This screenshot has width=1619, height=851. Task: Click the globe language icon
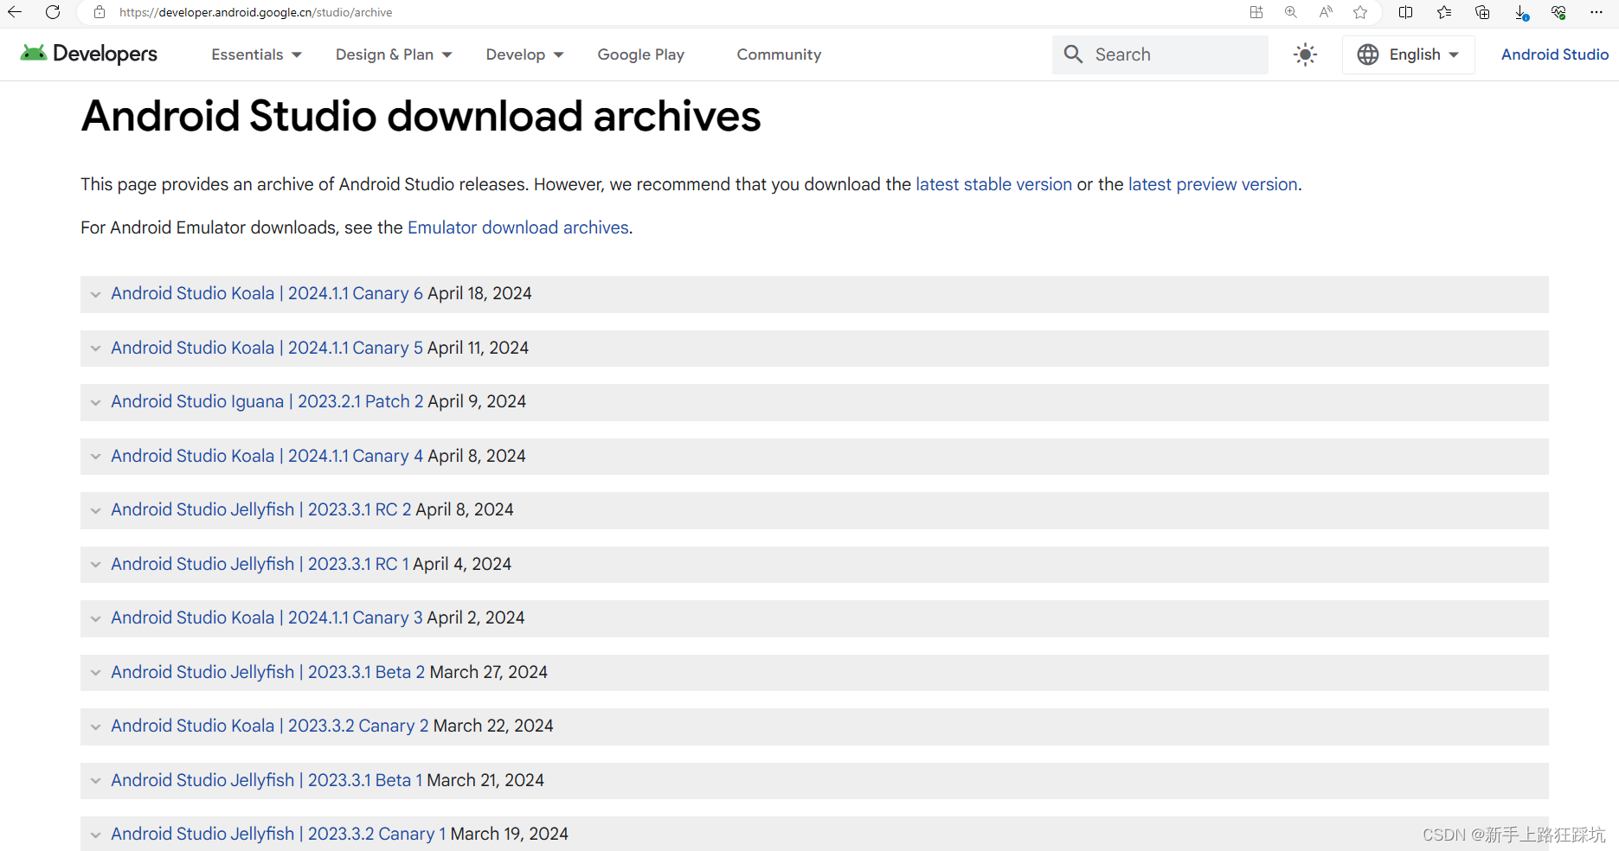pyautogui.click(x=1368, y=54)
